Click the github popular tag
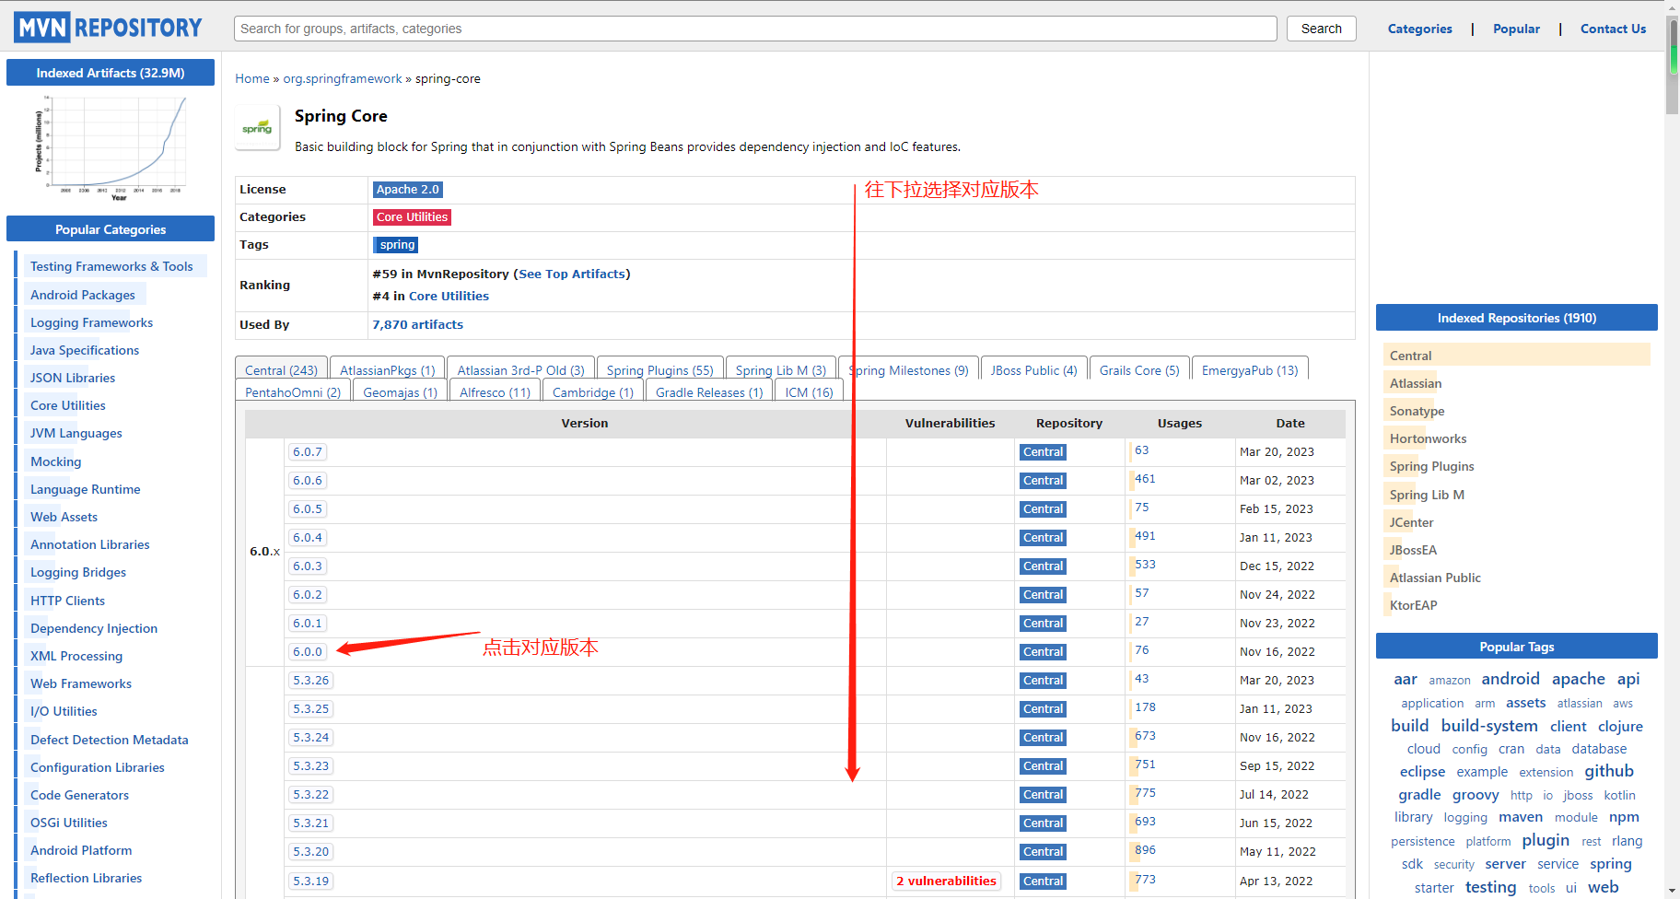Viewport: 1680px width, 899px height. click(1609, 771)
